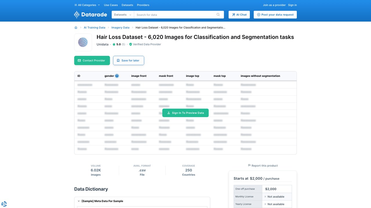Click the Verified Data Provider badge

point(145,44)
